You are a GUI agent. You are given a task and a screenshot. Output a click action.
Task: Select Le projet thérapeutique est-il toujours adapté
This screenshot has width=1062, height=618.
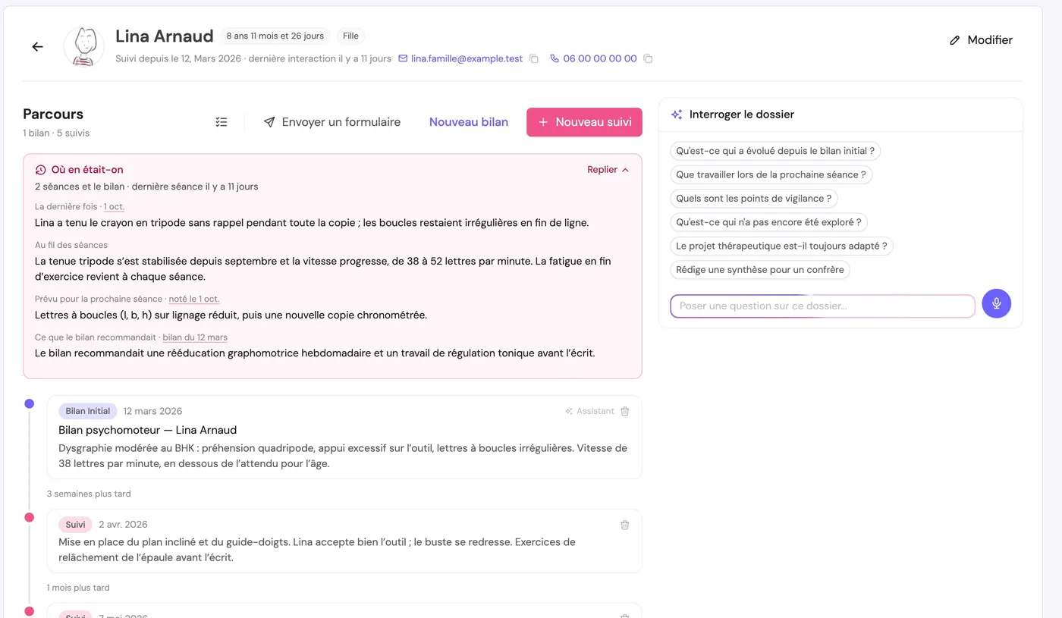click(781, 246)
